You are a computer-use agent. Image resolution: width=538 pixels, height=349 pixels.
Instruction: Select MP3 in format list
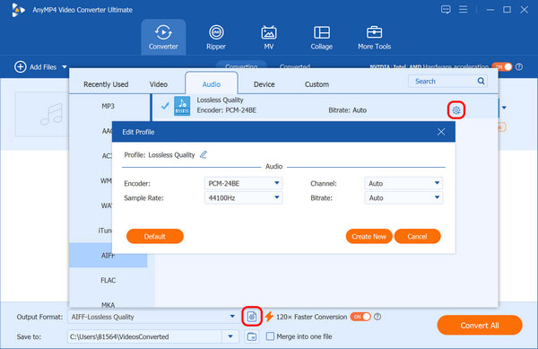108,106
